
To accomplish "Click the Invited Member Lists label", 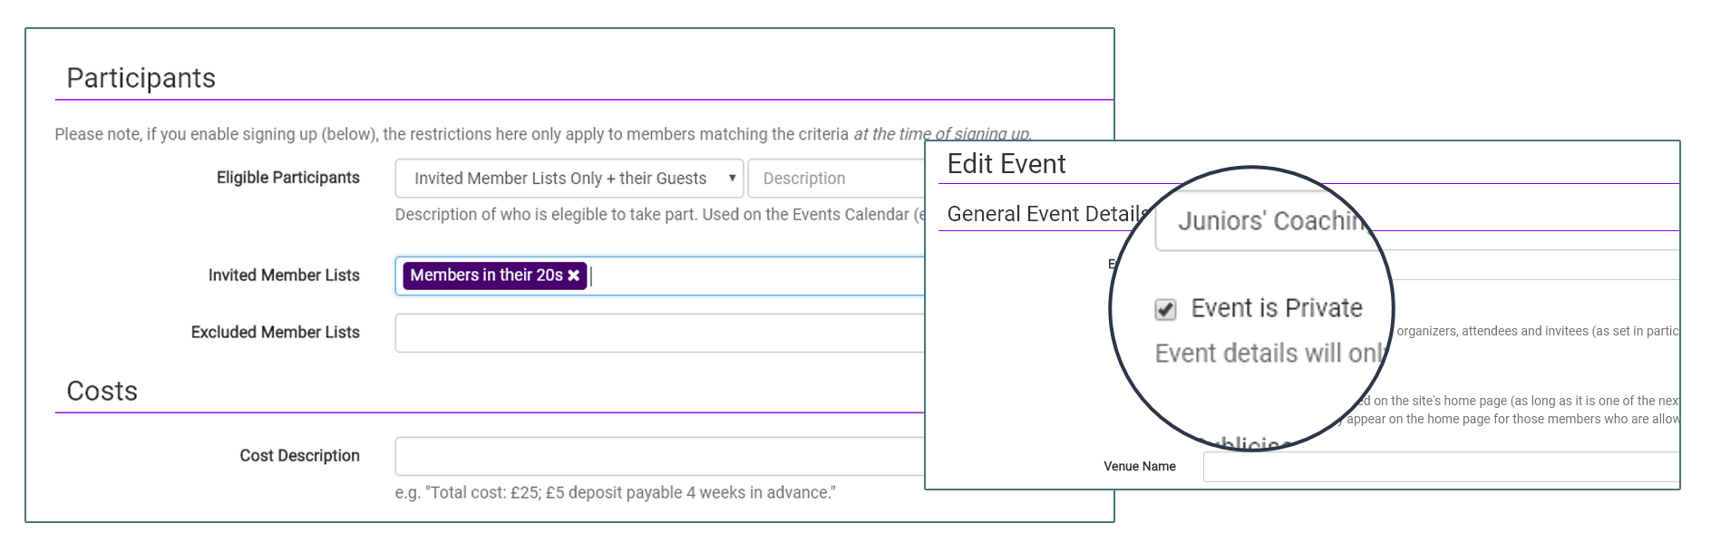I will (284, 276).
